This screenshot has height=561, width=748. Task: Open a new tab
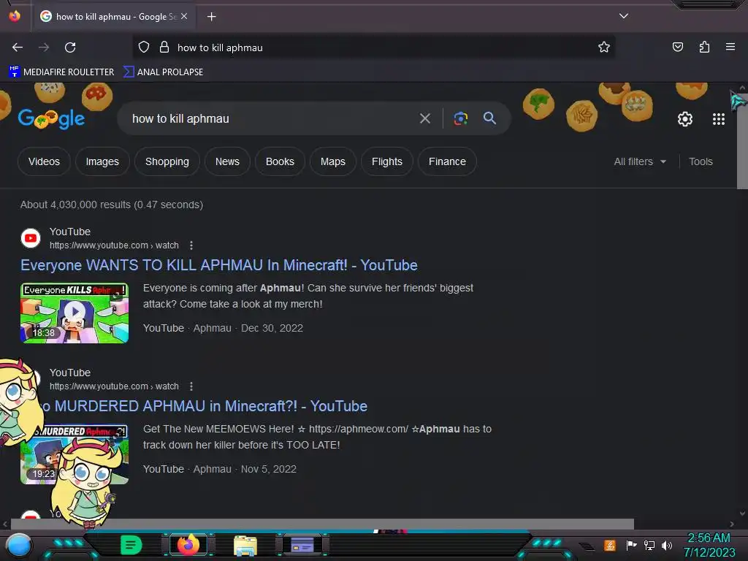click(211, 17)
